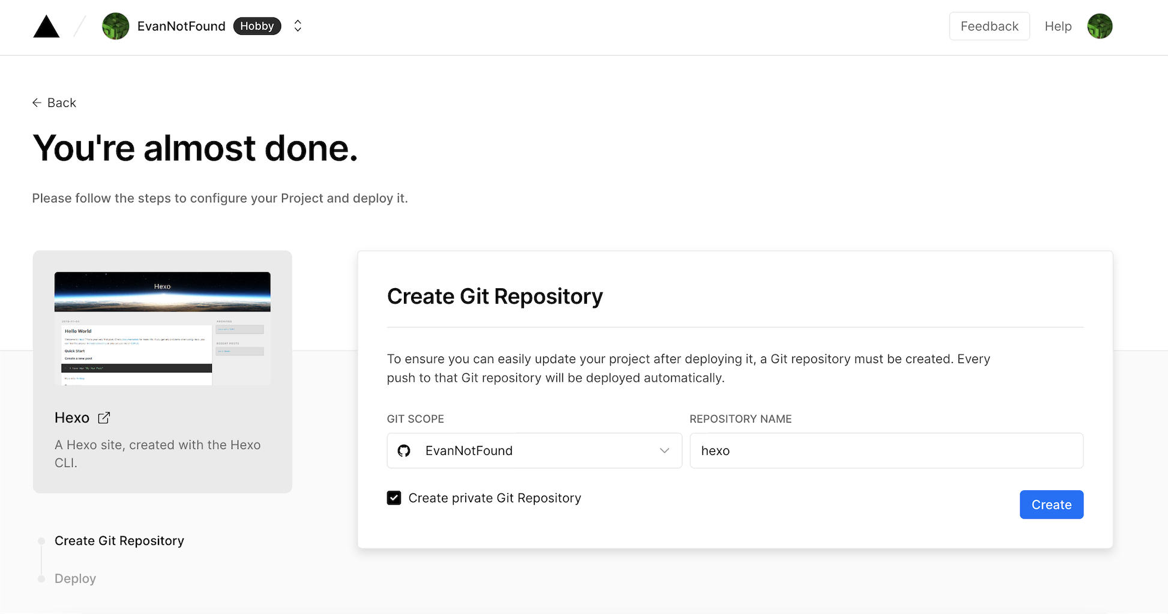Image resolution: width=1168 pixels, height=614 pixels.
Task: Open Hexo external link icon
Action: pyautogui.click(x=104, y=418)
